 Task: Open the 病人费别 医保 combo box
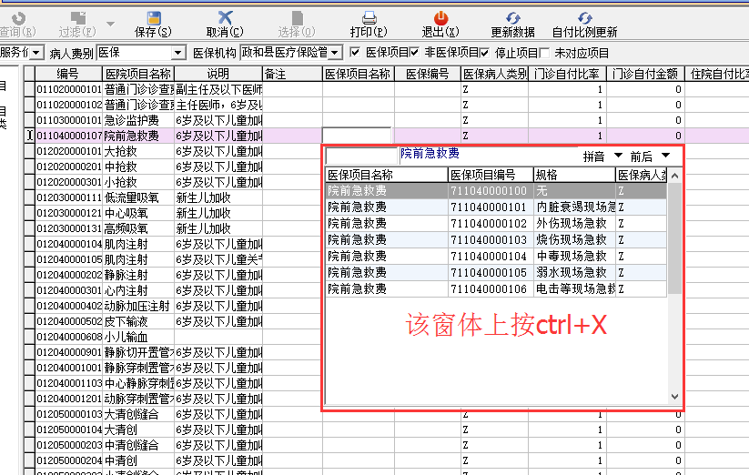(x=178, y=53)
